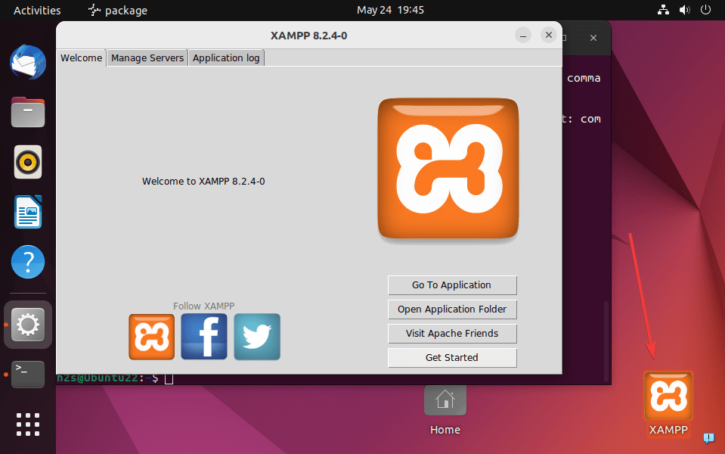
Task: Click the Get Started button
Action: coord(452,357)
